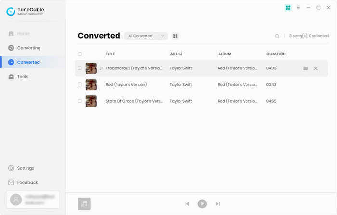Select the title 'Treacherous (Taylor's Versio...'
The image size is (337, 215).
coord(134,68)
